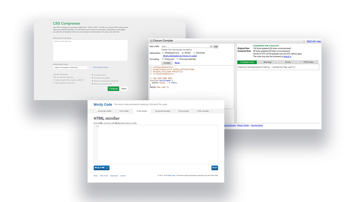
Task: Click the Reset link in Closure Compiler
Action: click(x=177, y=63)
